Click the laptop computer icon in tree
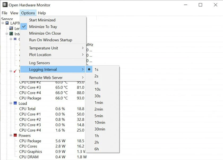The width and height of the screenshot is (223, 160). (7, 23)
